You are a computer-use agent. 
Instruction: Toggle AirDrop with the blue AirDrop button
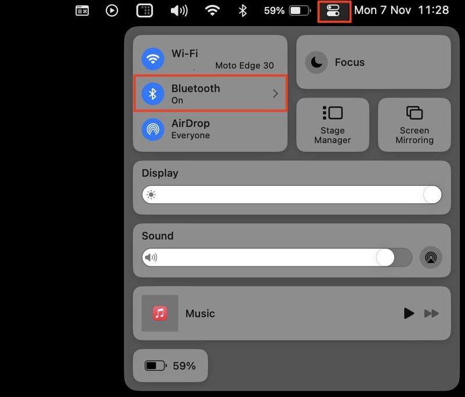click(x=153, y=129)
